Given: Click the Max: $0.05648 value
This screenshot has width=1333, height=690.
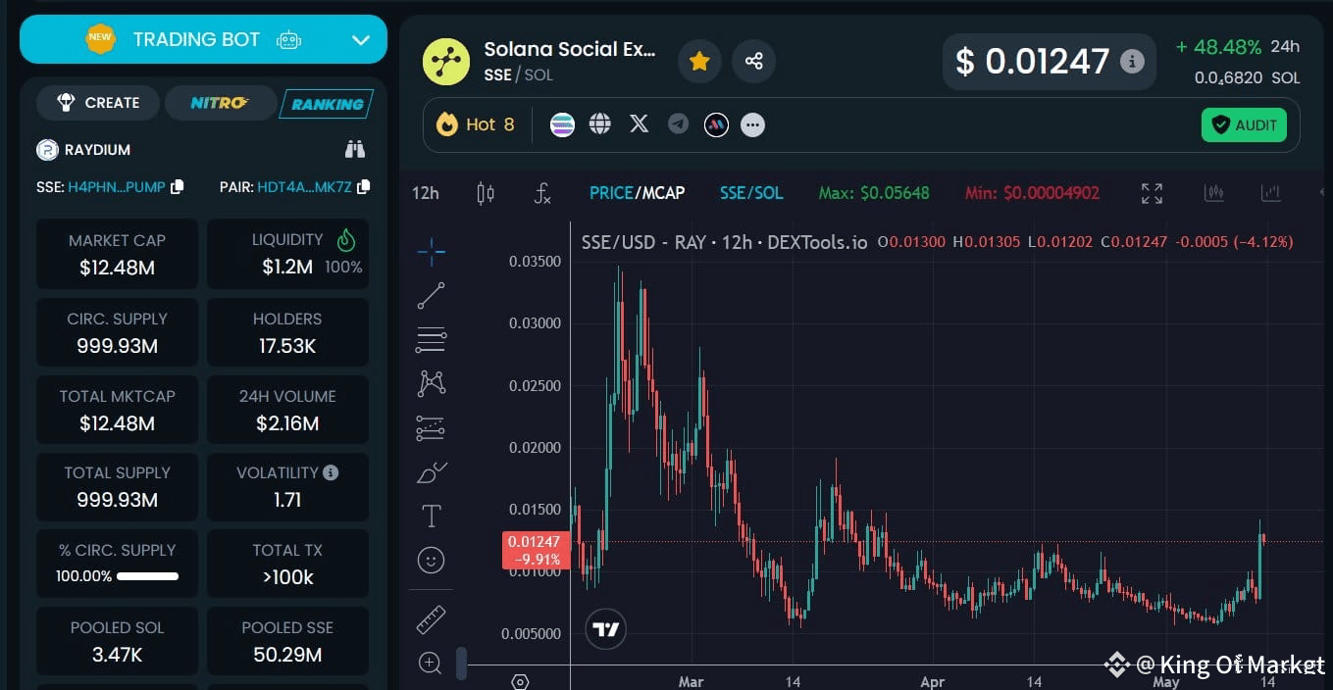Looking at the screenshot, I should point(874,193).
